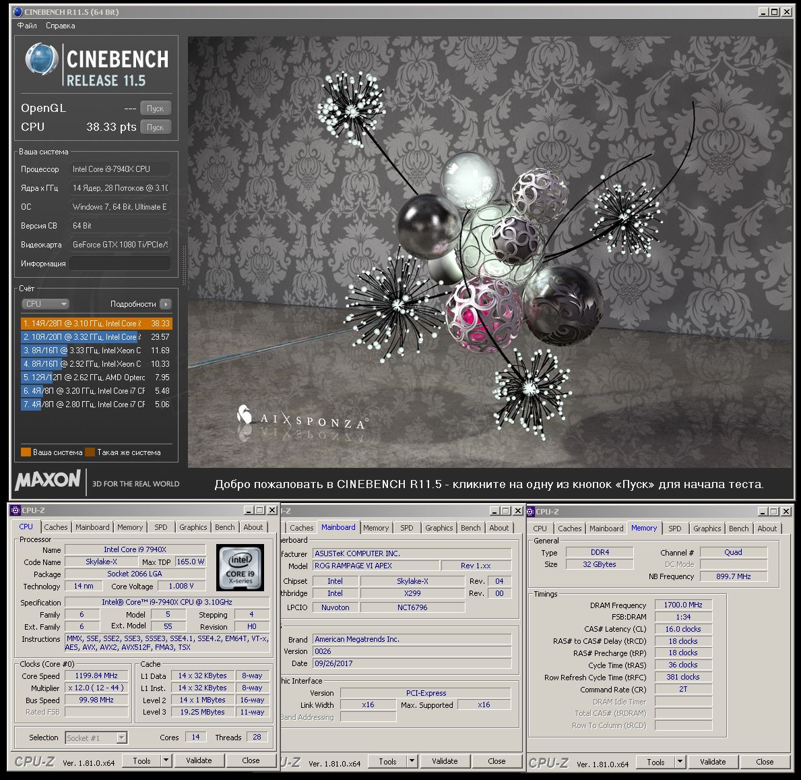Click Close in CPU window
Screen dimensions: 801x780
coord(251,760)
